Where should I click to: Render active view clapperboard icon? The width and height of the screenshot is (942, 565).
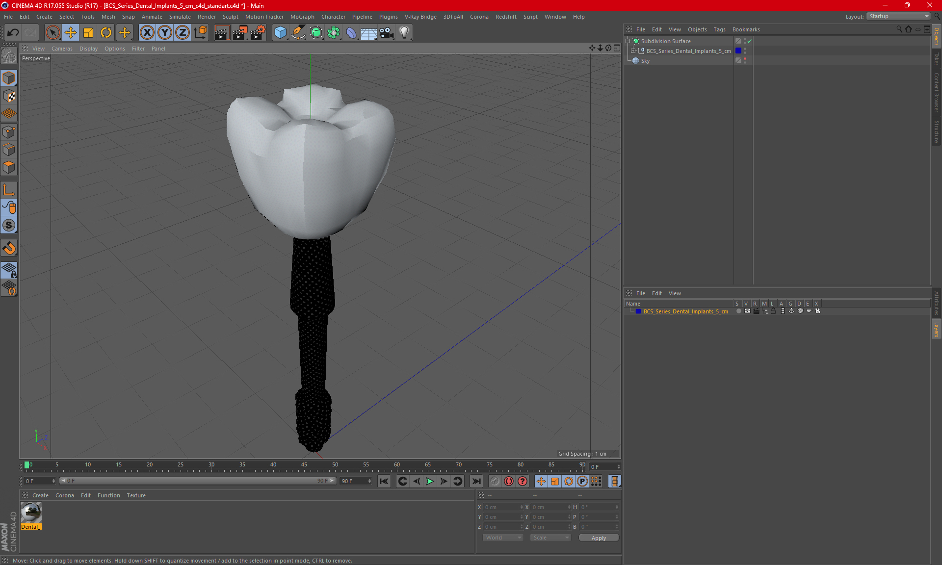point(222,32)
